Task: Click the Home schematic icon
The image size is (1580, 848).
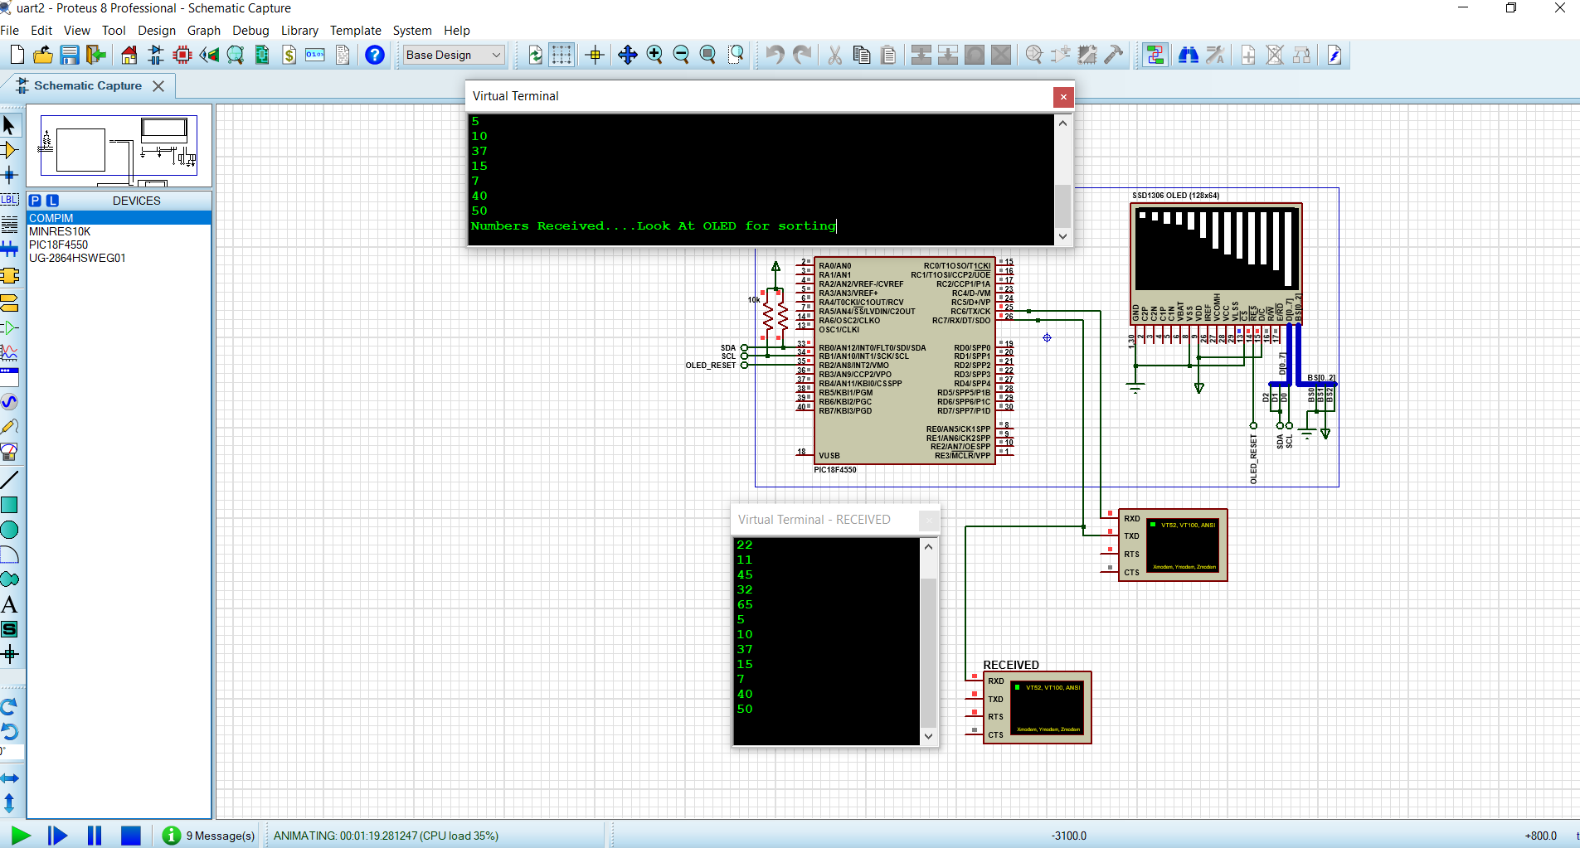Action: pos(129,55)
